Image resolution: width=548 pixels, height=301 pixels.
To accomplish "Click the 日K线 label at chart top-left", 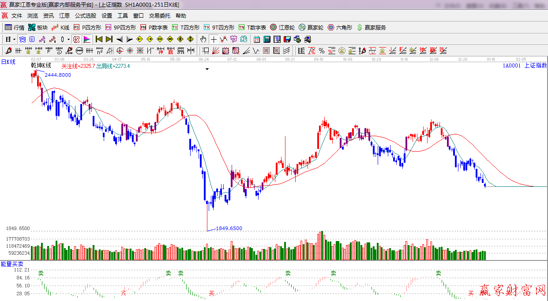I will [x=8, y=62].
